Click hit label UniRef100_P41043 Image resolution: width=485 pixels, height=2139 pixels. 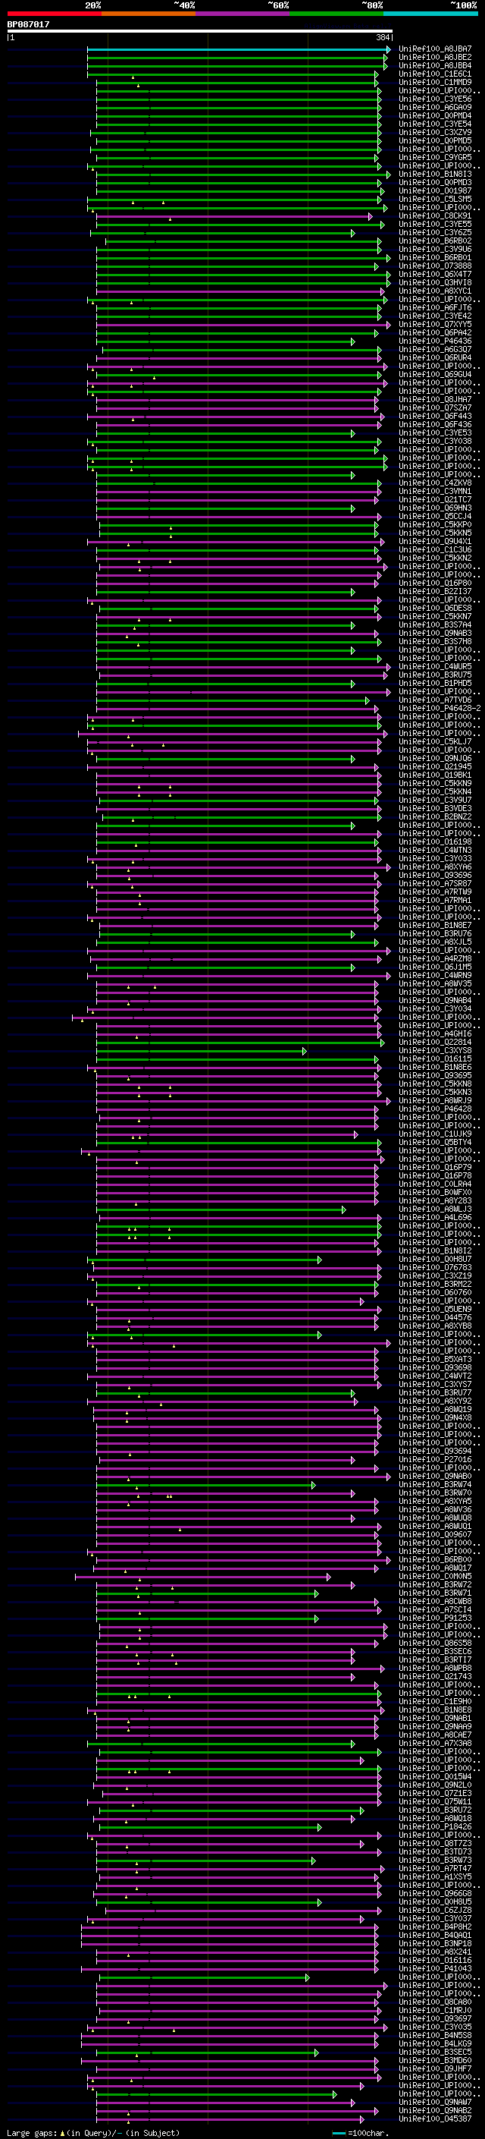(x=435, y=1969)
